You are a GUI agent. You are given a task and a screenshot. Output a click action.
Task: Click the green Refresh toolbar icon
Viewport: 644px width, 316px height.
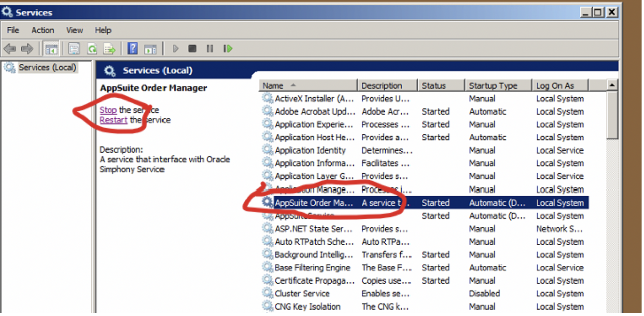click(92, 49)
